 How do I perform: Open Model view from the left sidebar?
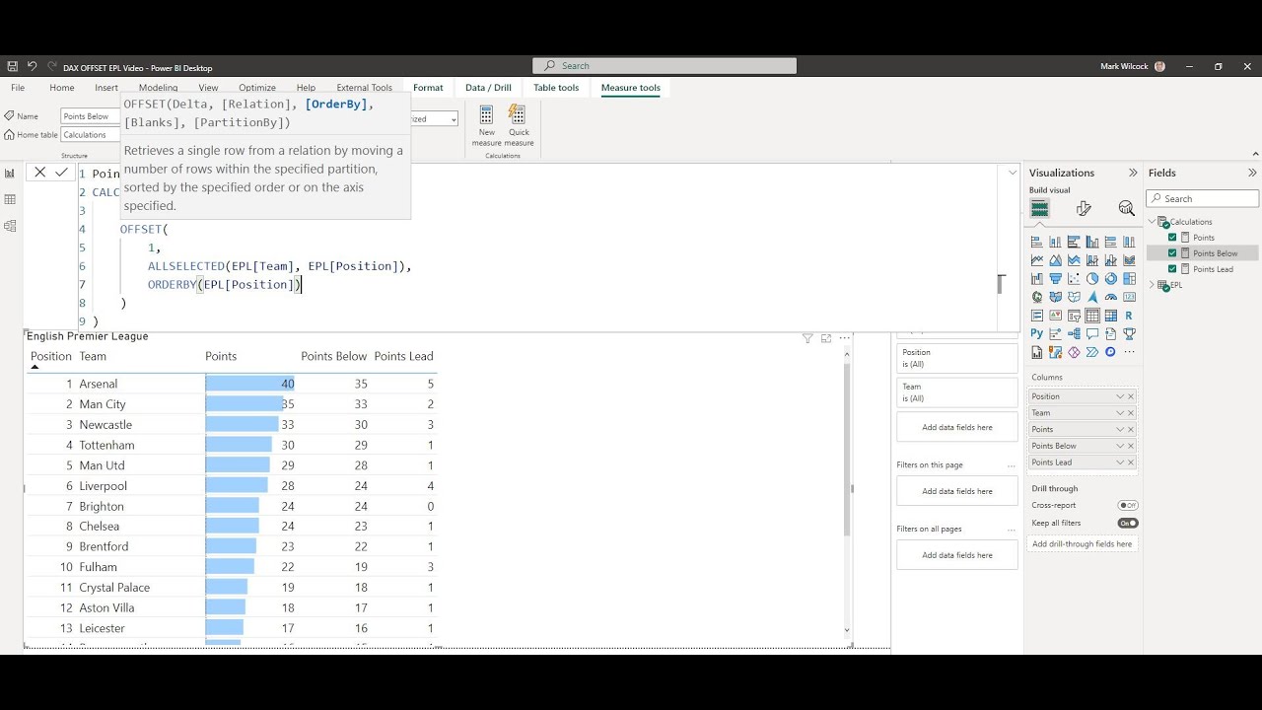click(x=10, y=226)
